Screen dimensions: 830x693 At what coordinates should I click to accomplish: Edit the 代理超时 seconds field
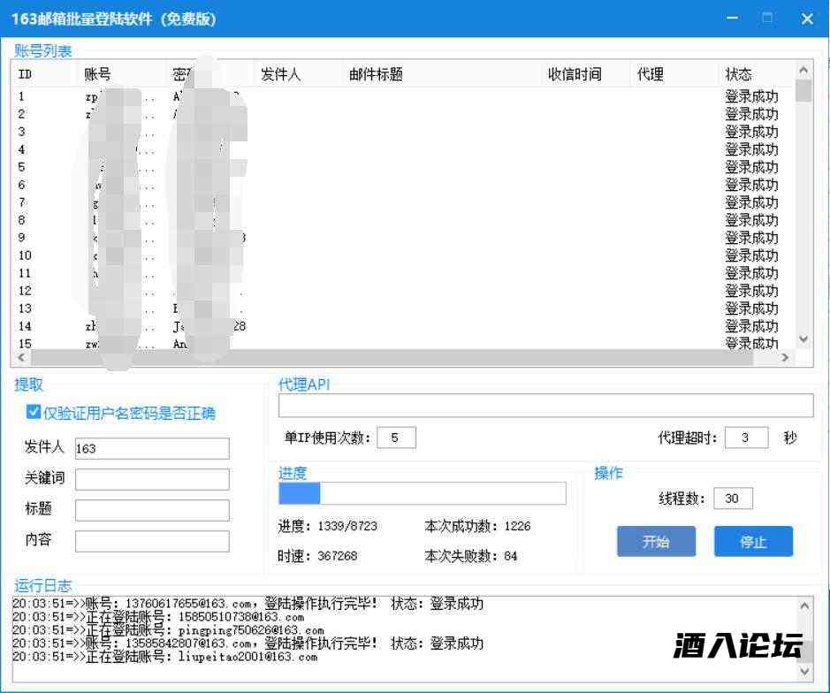click(x=746, y=438)
